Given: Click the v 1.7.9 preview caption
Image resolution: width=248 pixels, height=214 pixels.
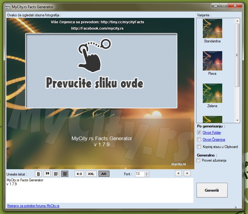Looking at the screenshot, I should point(102,144).
